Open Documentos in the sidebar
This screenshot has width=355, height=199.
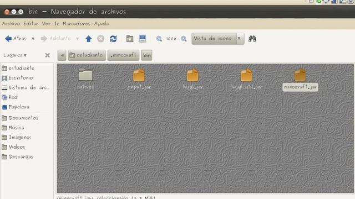tap(20, 118)
